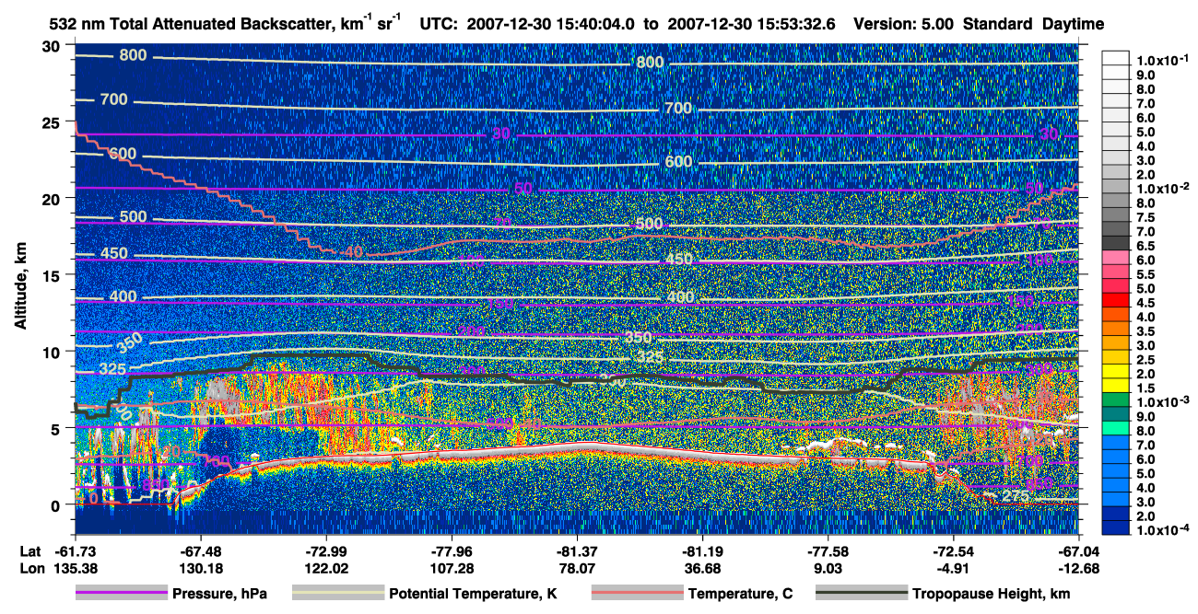Click the '1.0x10-4' colorbar label

pos(1164,531)
